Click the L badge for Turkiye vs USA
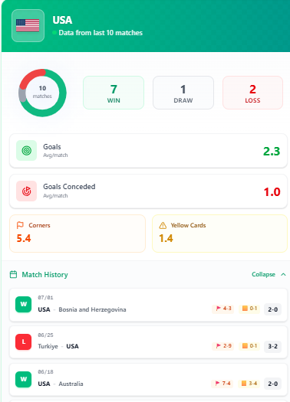The height and width of the screenshot is (402, 290). (23, 342)
